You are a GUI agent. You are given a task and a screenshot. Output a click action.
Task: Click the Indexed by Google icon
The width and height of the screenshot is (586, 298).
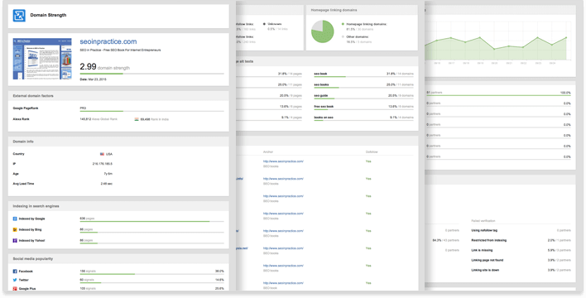[x=15, y=219]
